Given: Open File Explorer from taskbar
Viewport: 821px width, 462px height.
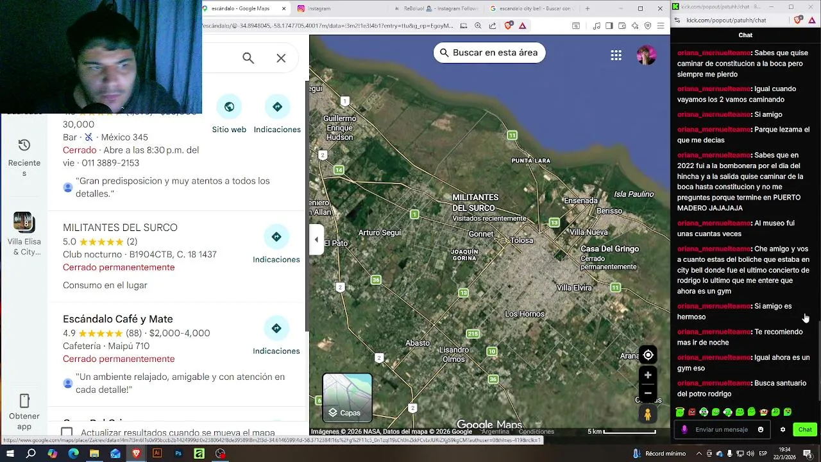Looking at the screenshot, I should pyautogui.click(x=94, y=454).
